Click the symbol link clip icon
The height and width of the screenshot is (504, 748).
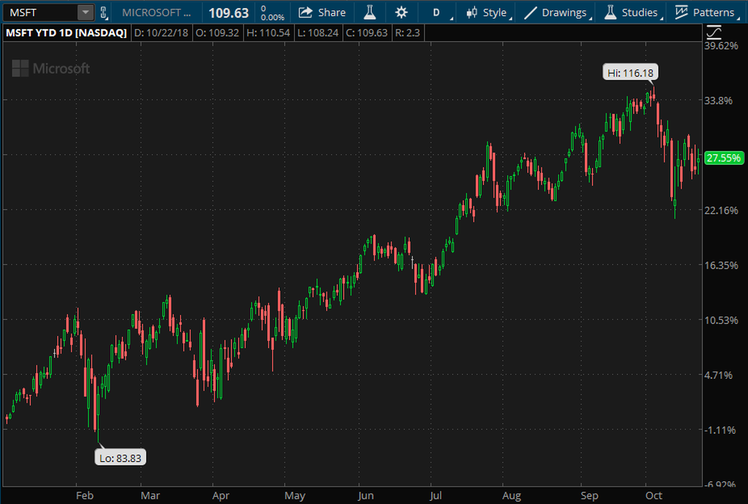click(x=104, y=12)
